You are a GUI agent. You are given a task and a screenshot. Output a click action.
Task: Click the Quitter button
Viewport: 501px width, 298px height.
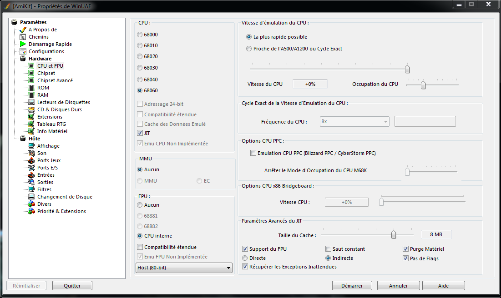72,286
